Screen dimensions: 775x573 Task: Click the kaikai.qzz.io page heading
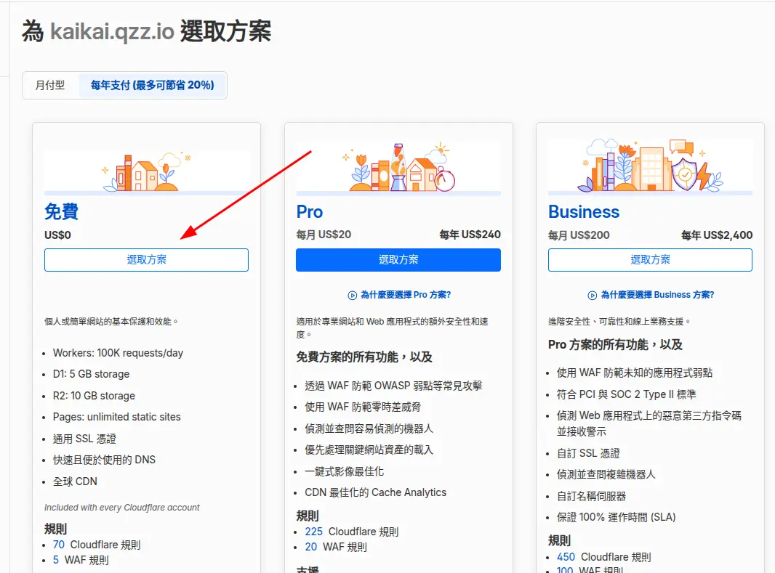(x=146, y=31)
